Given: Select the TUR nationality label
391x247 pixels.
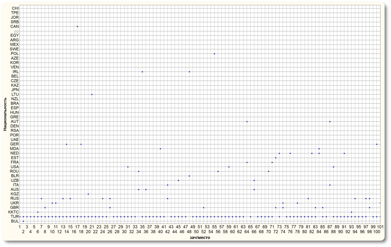Looking at the screenshot, I should [x=15, y=217].
